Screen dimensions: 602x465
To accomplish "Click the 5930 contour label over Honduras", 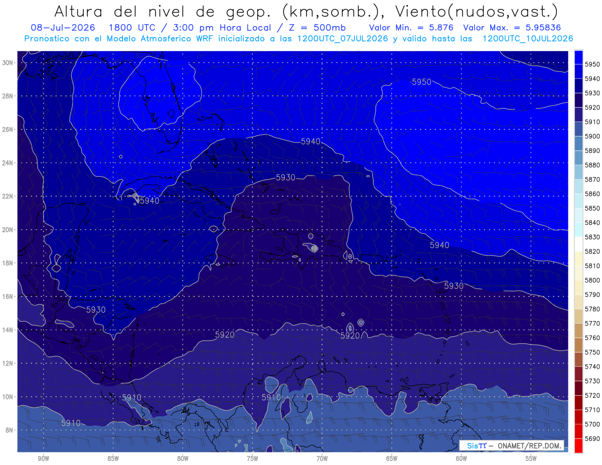I will (x=96, y=309).
